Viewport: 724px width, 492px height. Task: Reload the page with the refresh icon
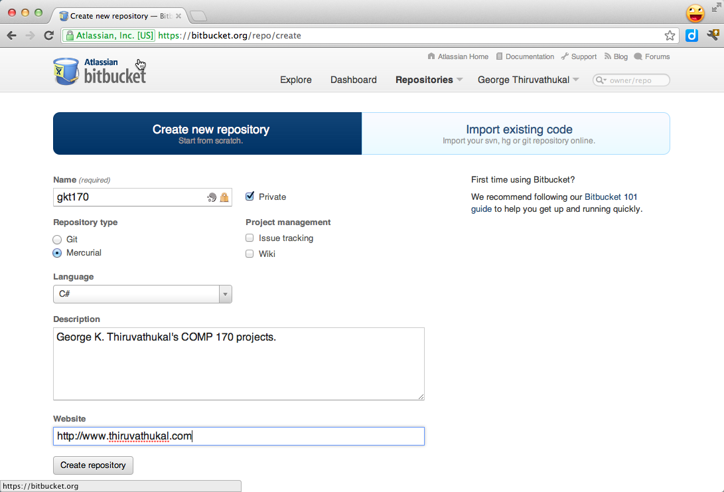point(48,36)
